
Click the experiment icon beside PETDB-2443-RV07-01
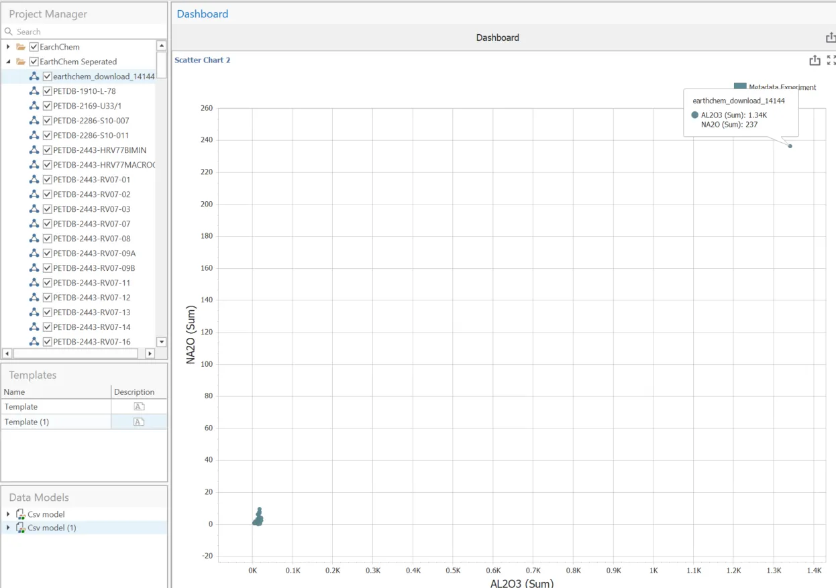point(34,180)
